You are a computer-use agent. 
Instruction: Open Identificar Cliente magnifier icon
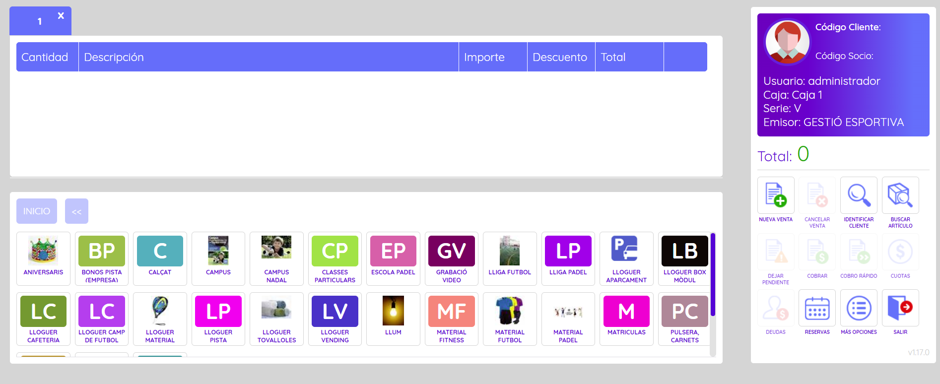[859, 195]
